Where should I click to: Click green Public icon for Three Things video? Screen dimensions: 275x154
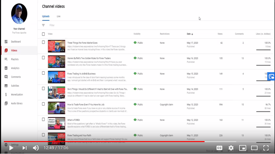click(135, 43)
